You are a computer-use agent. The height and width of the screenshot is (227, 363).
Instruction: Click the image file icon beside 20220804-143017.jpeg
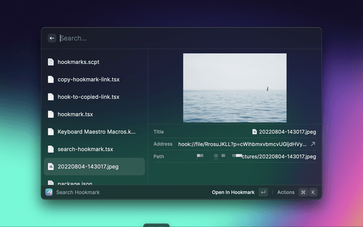(50, 167)
